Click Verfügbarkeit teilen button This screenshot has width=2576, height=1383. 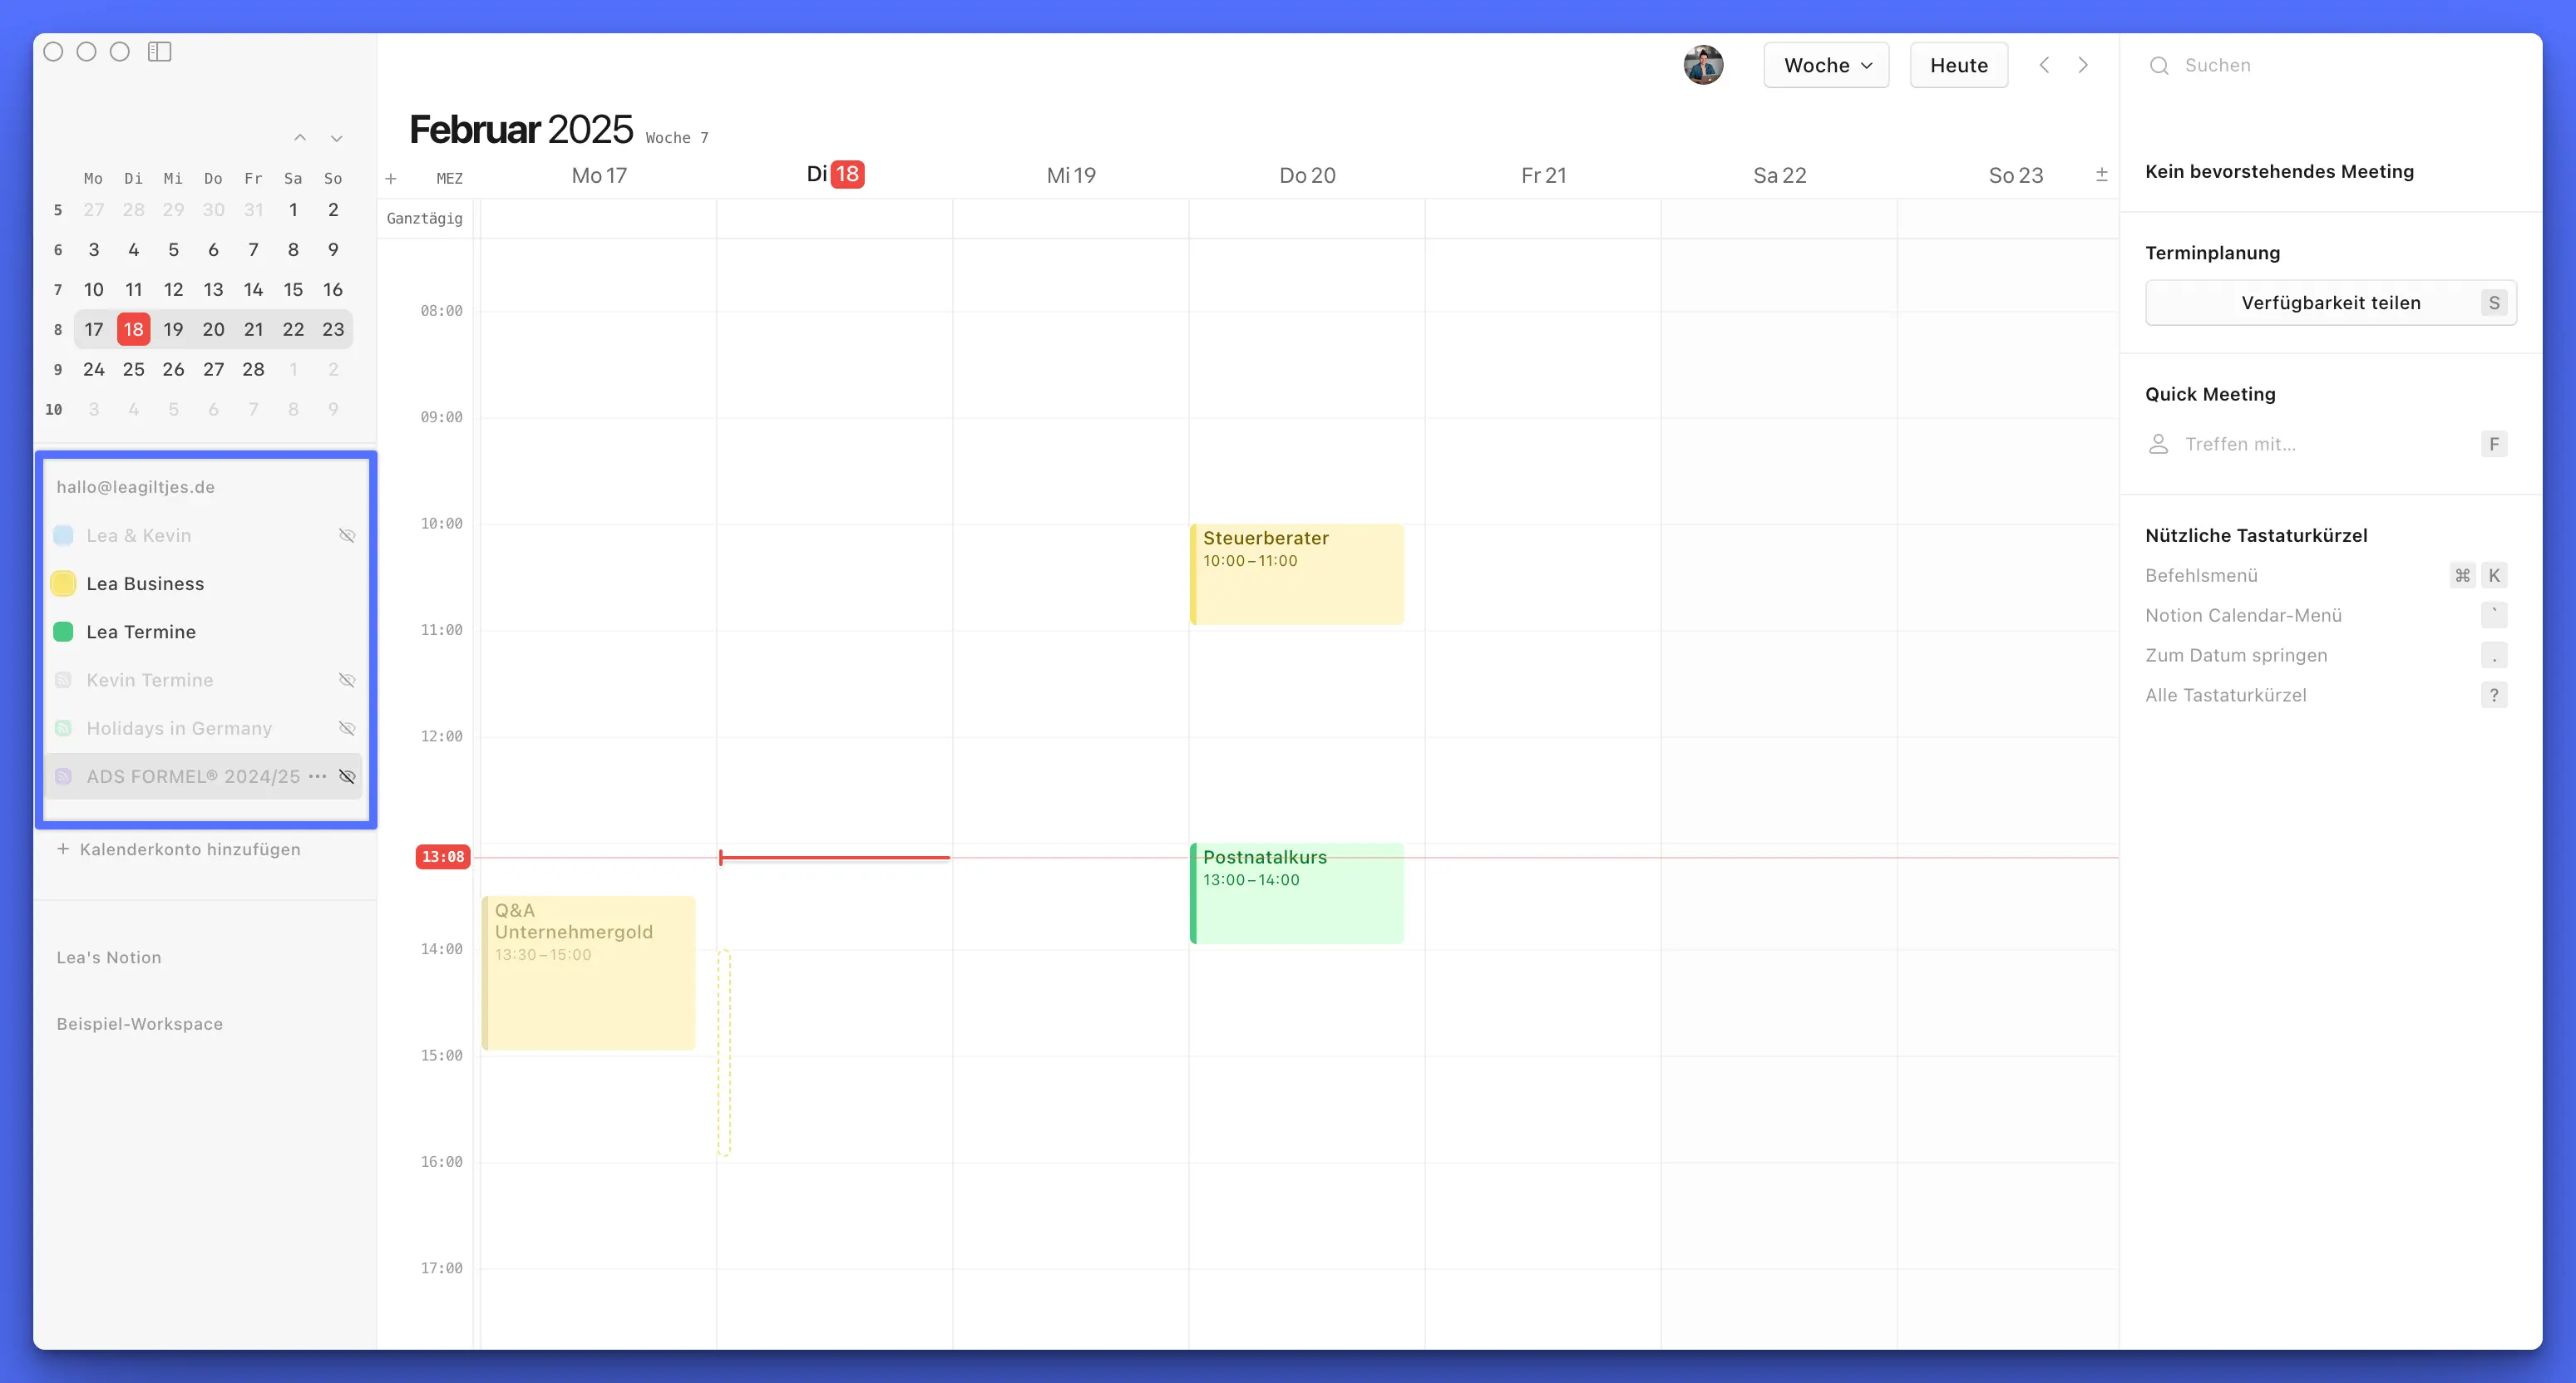[2330, 303]
